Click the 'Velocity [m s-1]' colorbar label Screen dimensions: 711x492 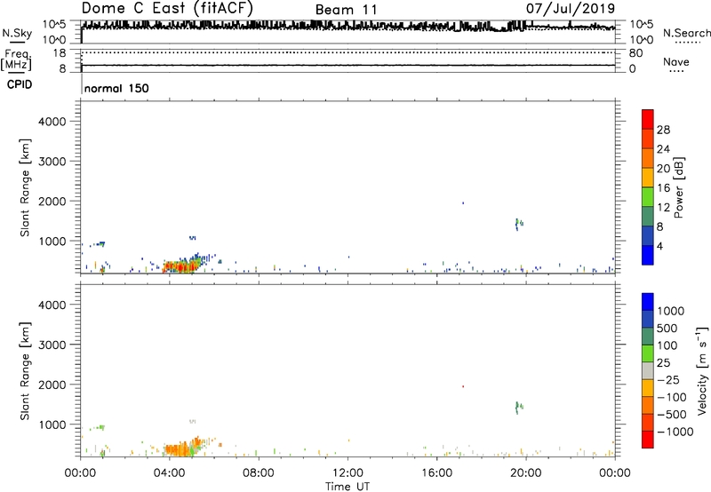[x=702, y=370]
